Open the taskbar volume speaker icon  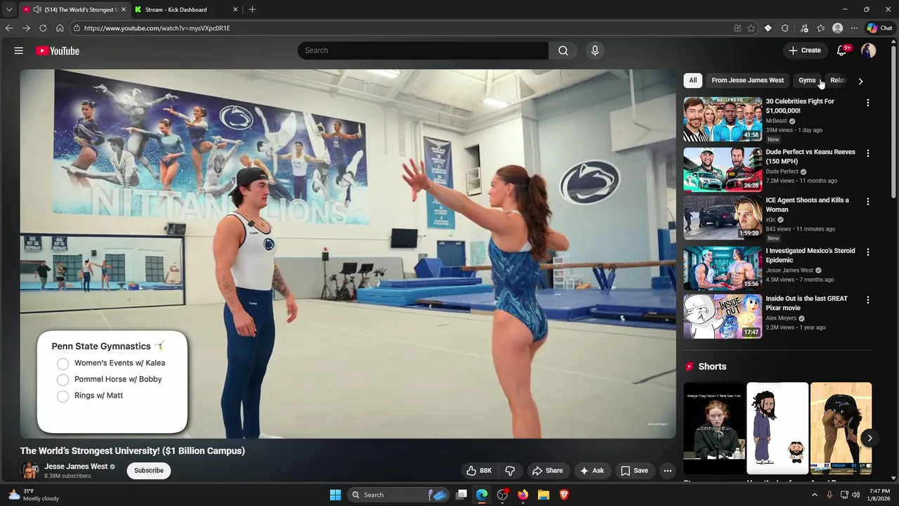[x=856, y=495]
